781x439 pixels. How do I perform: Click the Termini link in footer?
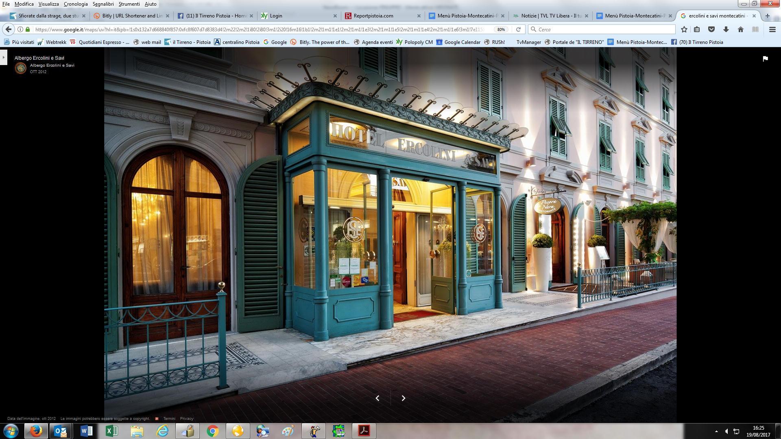(169, 418)
